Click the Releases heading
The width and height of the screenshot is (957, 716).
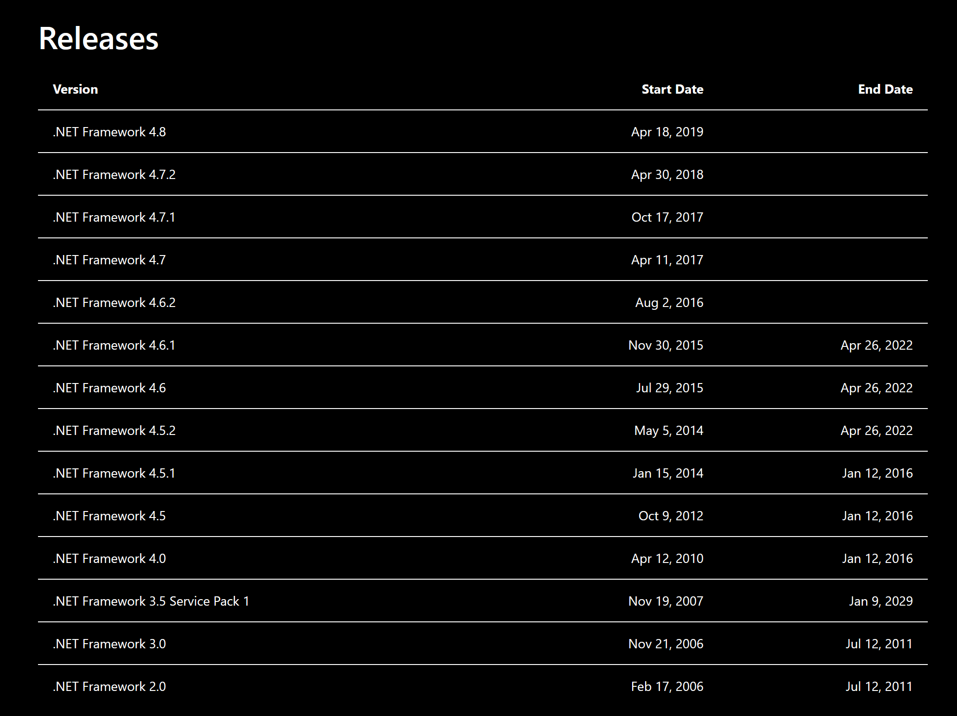point(98,38)
